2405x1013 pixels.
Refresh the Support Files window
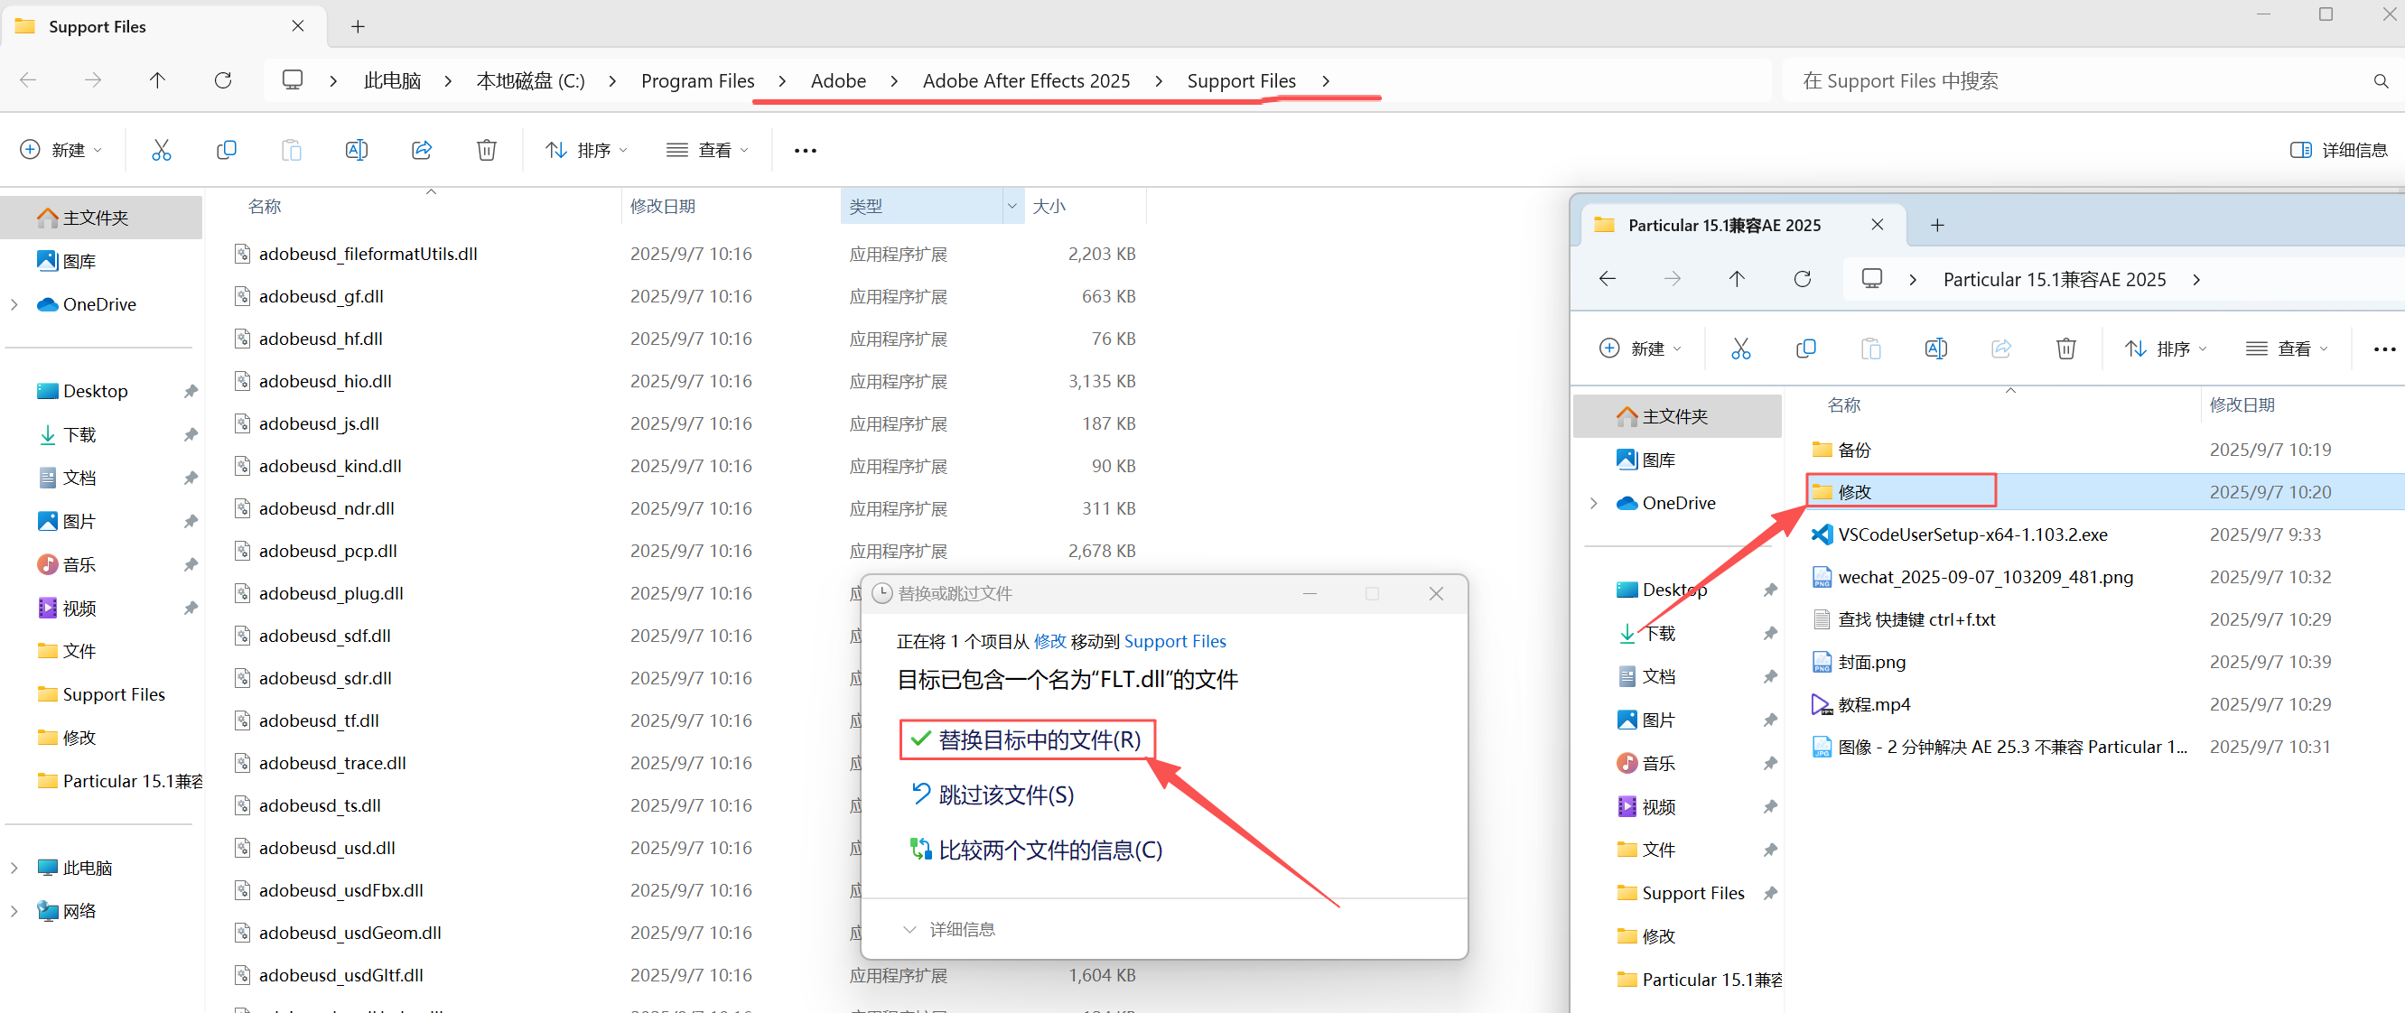click(x=223, y=80)
